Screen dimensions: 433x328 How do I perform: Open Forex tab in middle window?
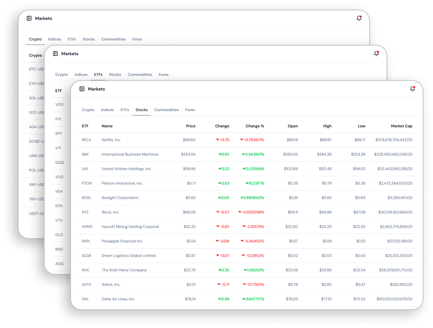[164, 74]
